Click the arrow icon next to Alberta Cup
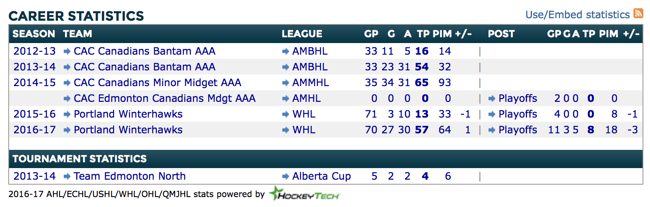 (x=285, y=176)
